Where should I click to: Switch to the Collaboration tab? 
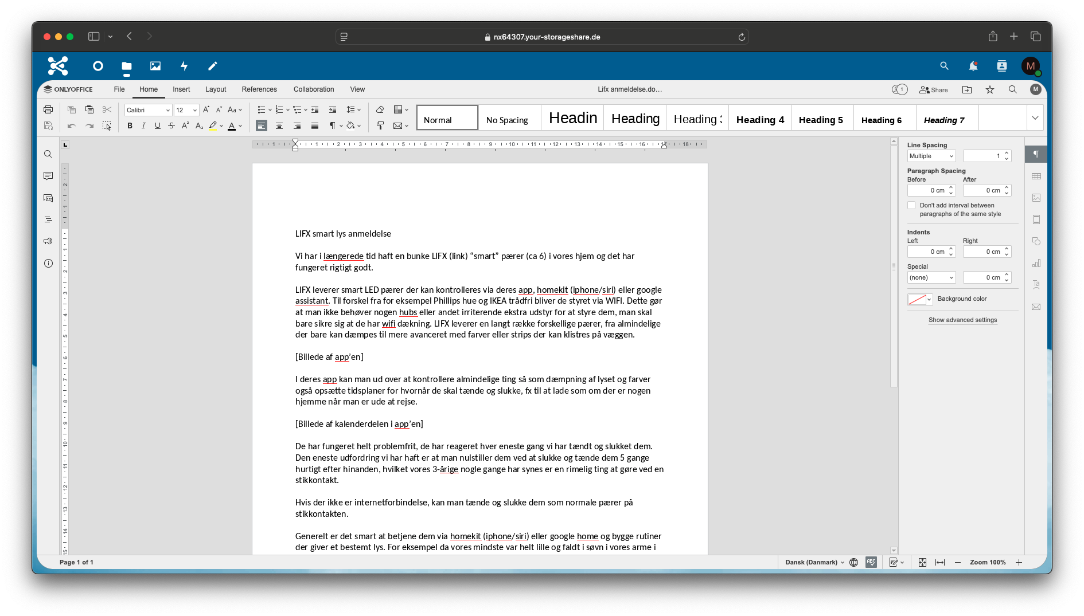point(314,89)
